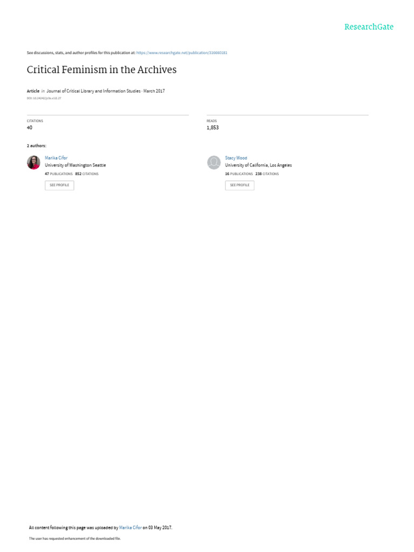Click University of California, Los Angeles affiliation
Image resolution: width=414 pixels, height=552 pixels.
point(258,165)
